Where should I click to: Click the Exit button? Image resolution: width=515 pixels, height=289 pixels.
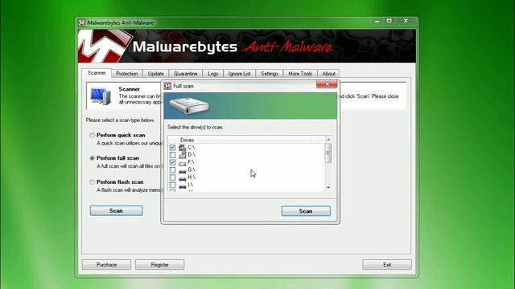387,264
